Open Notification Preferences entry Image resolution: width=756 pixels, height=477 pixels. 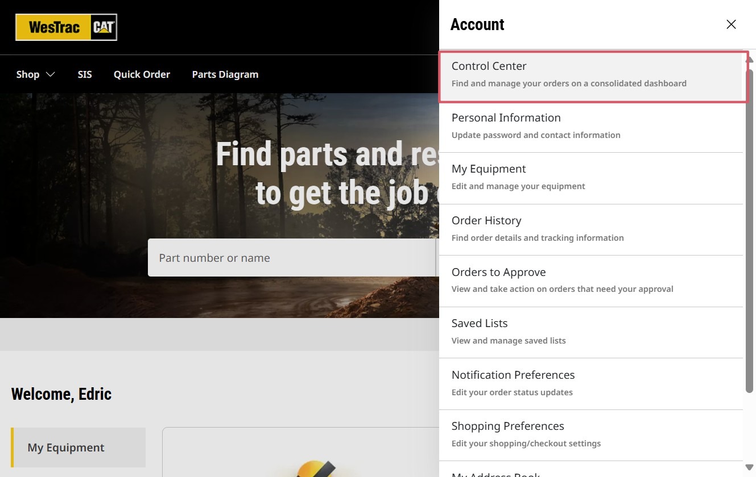(x=591, y=384)
